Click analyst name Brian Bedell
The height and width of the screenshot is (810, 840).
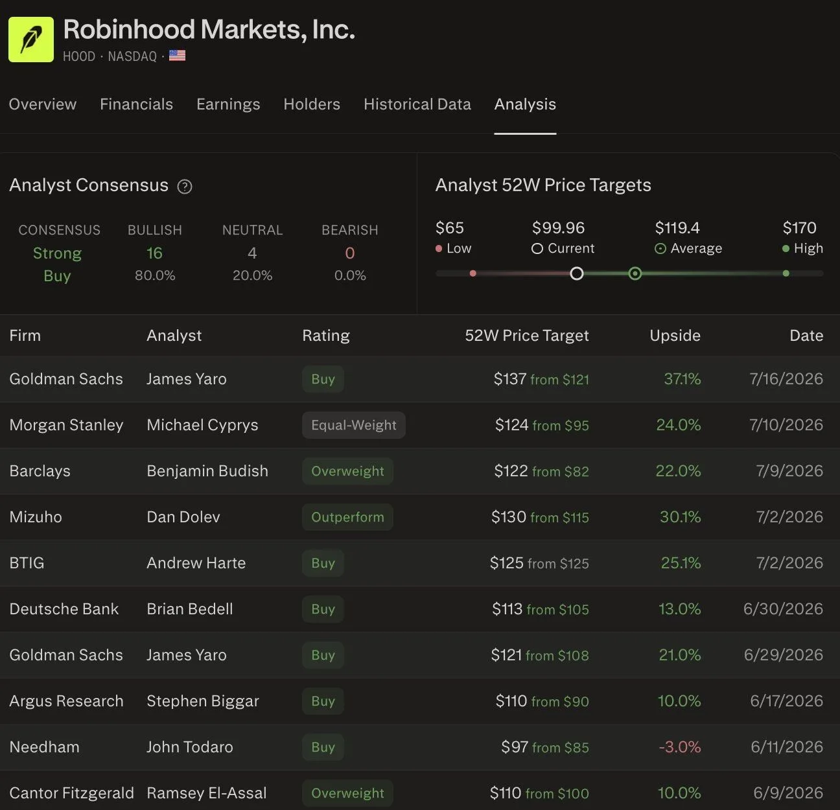190,609
